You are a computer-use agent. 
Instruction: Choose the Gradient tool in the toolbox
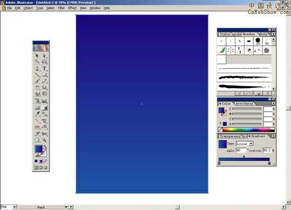click(x=44, y=108)
